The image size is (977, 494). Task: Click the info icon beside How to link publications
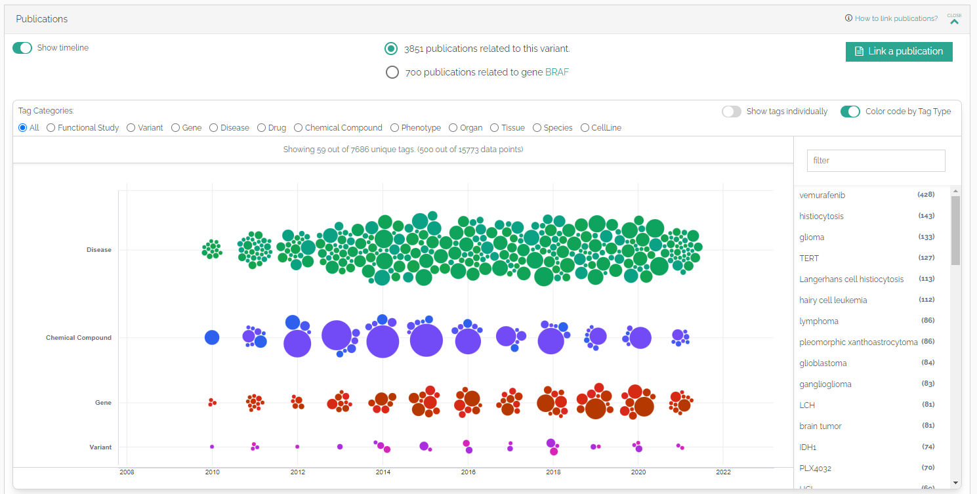[848, 18]
